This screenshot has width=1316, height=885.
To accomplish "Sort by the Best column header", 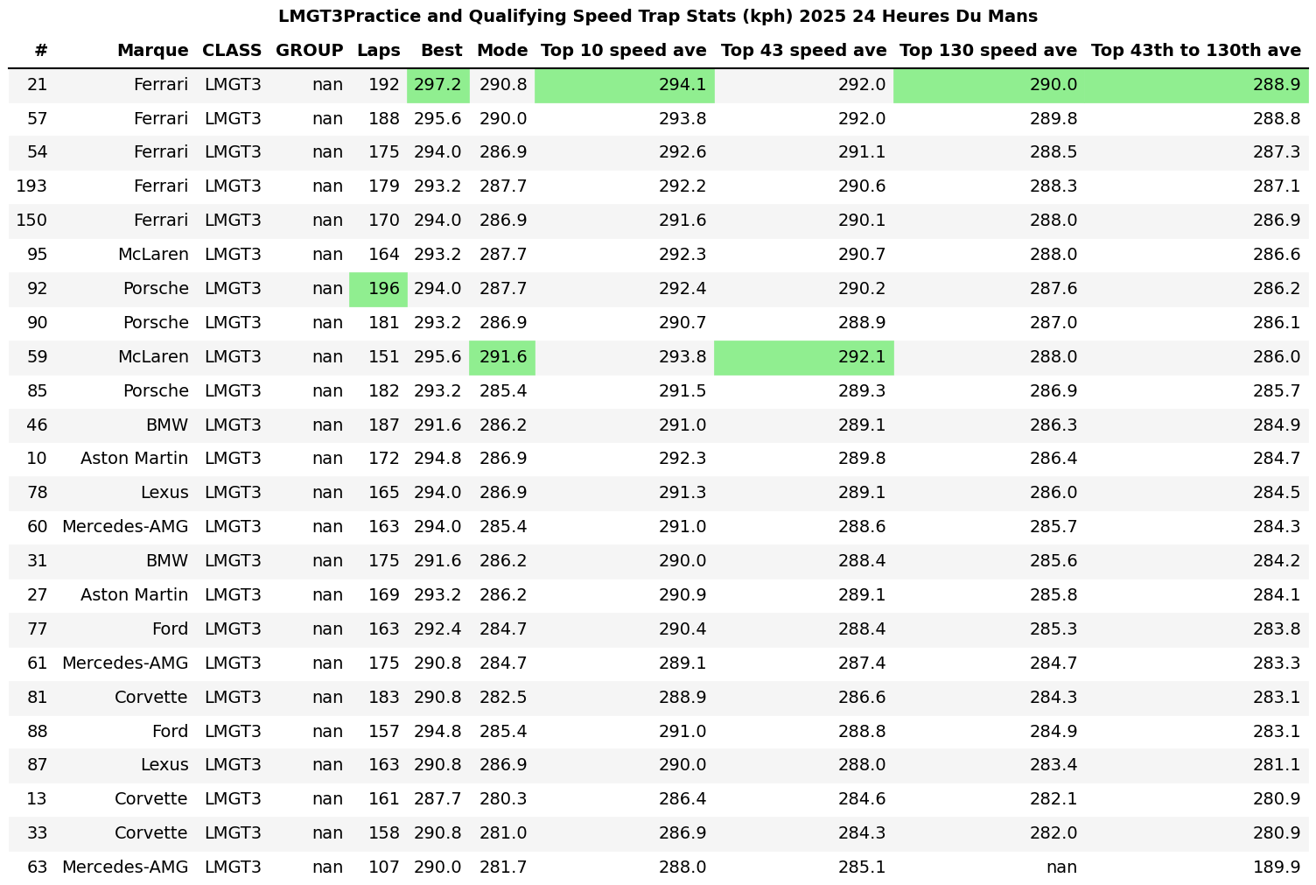I will click(440, 50).
